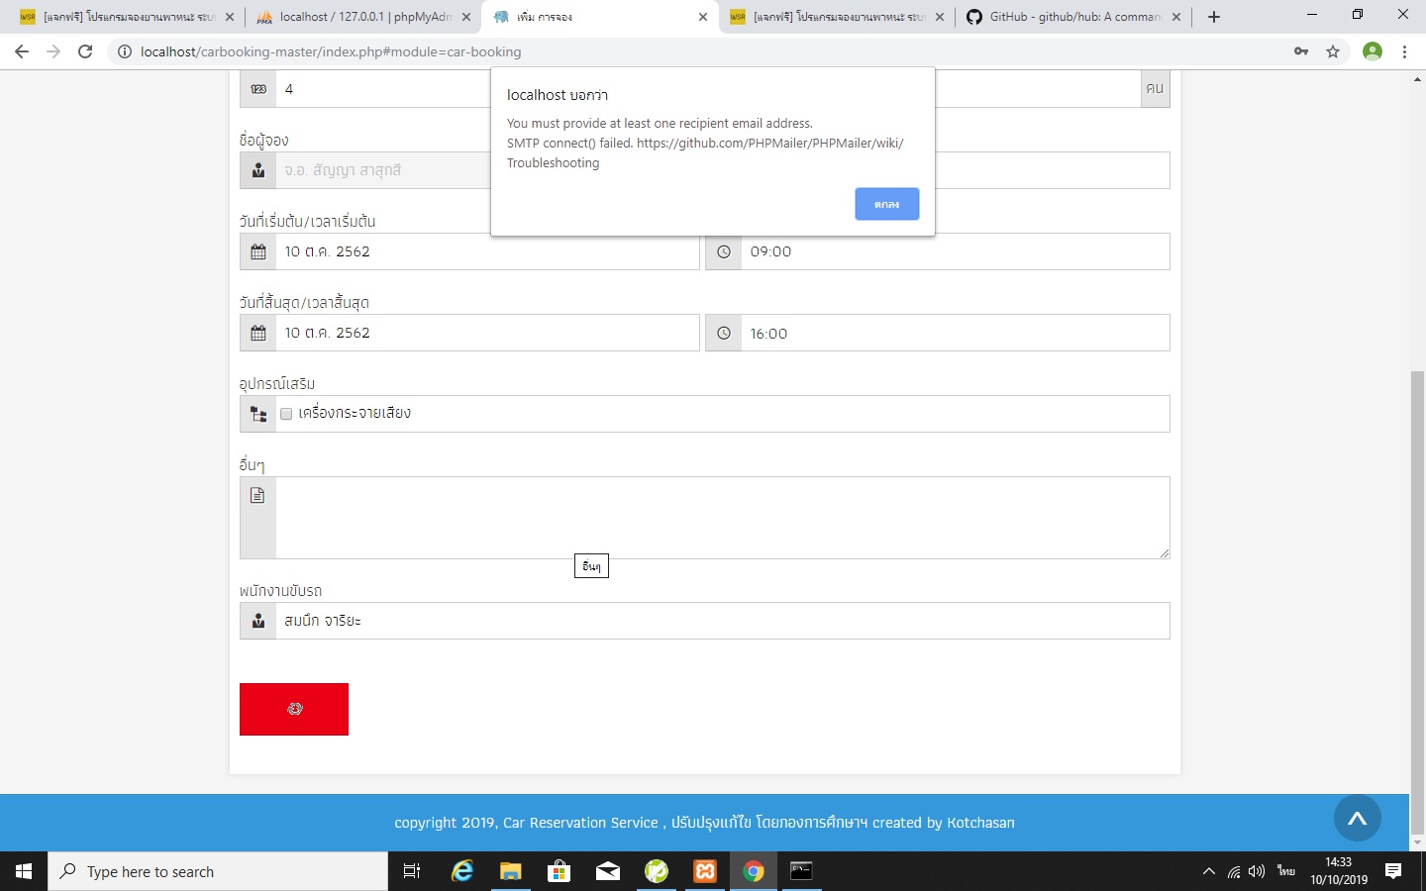Open XAMPP from the taskbar
This screenshot has width=1426, height=891.
pyautogui.click(x=705, y=871)
